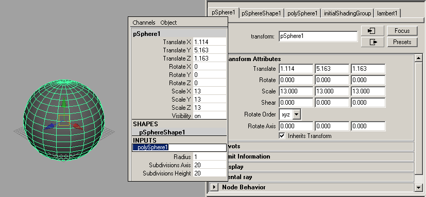The height and width of the screenshot is (197, 426).
Task: Click the Translate X value in Channel Box
Action: [210, 42]
